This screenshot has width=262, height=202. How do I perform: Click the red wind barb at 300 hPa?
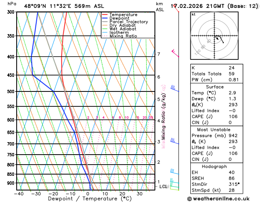coord(176,8)
